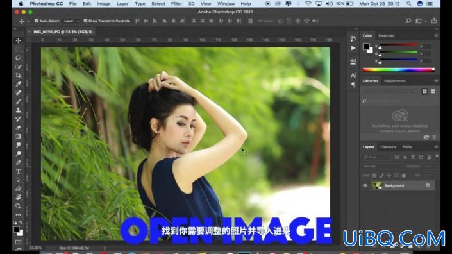Select the Zoom tool
The height and width of the screenshot is (254, 452).
tap(18, 206)
